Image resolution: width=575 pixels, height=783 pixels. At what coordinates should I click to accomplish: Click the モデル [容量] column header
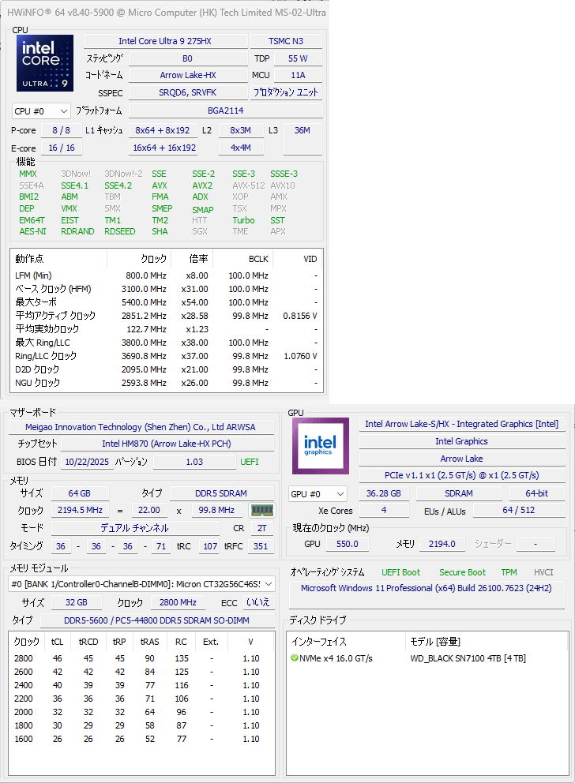[x=435, y=642]
